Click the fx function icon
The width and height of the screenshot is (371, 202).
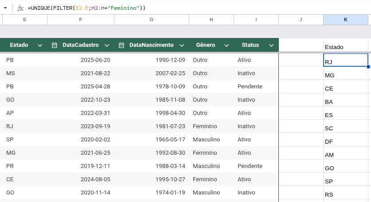tap(20, 8)
